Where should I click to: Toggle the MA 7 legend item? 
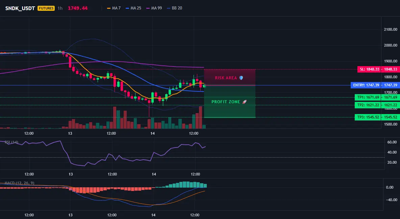pos(114,8)
